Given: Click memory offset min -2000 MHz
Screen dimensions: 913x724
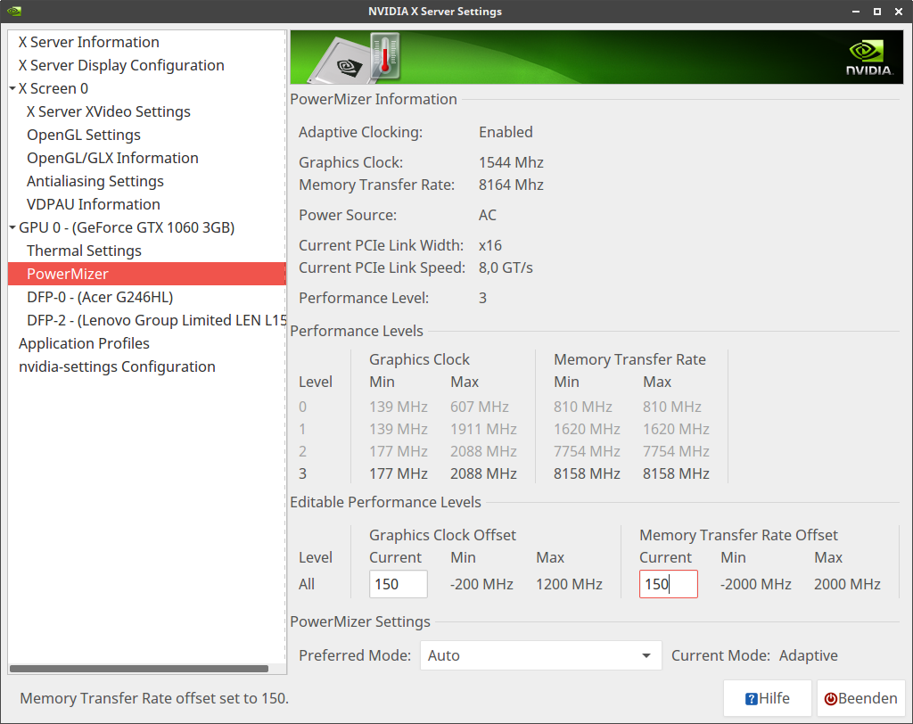Looking at the screenshot, I should 756,584.
